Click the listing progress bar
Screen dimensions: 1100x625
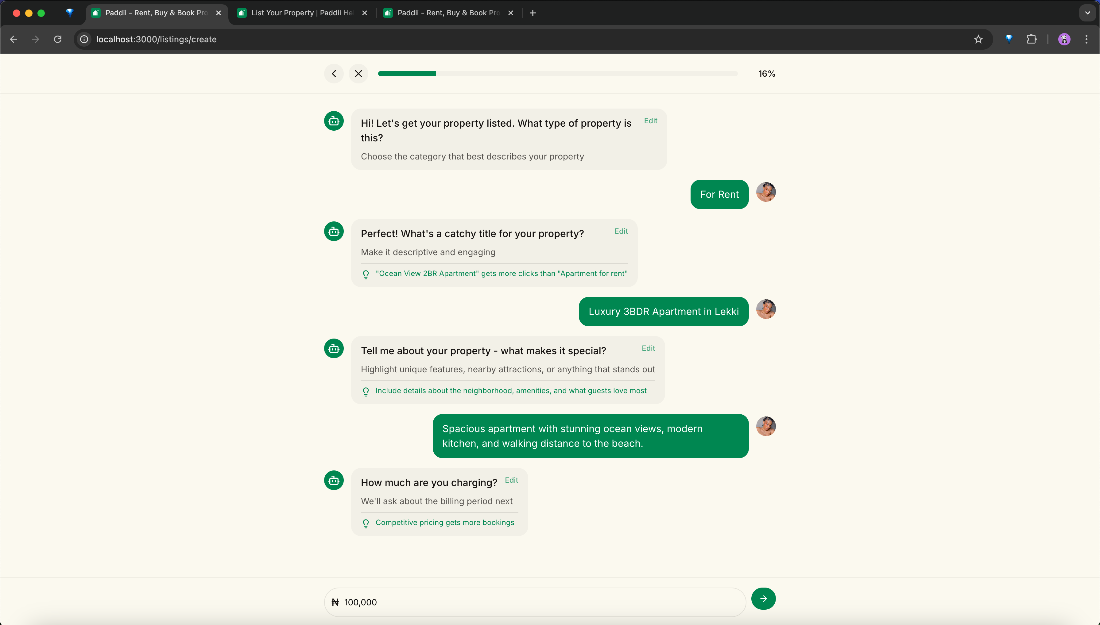click(557, 74)
